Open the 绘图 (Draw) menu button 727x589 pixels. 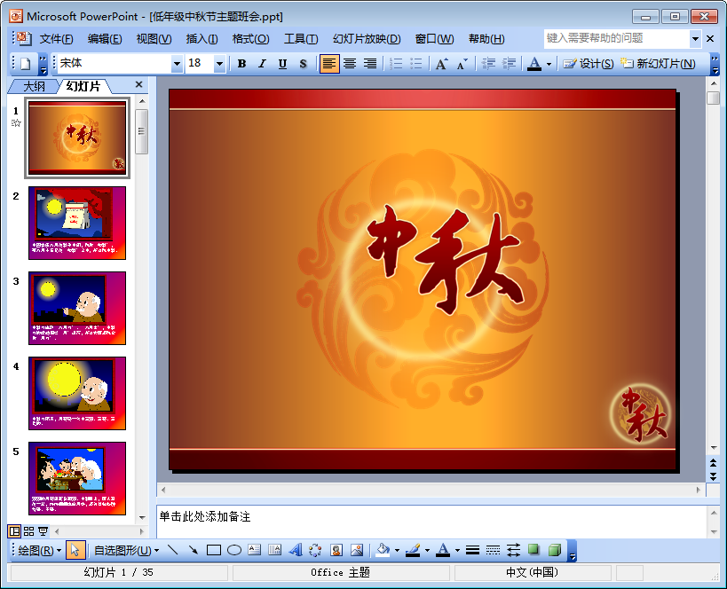pos(40,551)
